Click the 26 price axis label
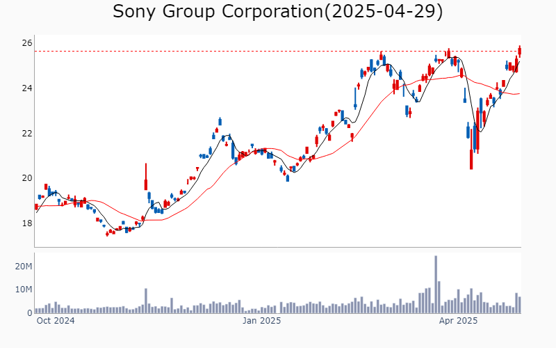556x348 pixels. [x=27, y=43]
